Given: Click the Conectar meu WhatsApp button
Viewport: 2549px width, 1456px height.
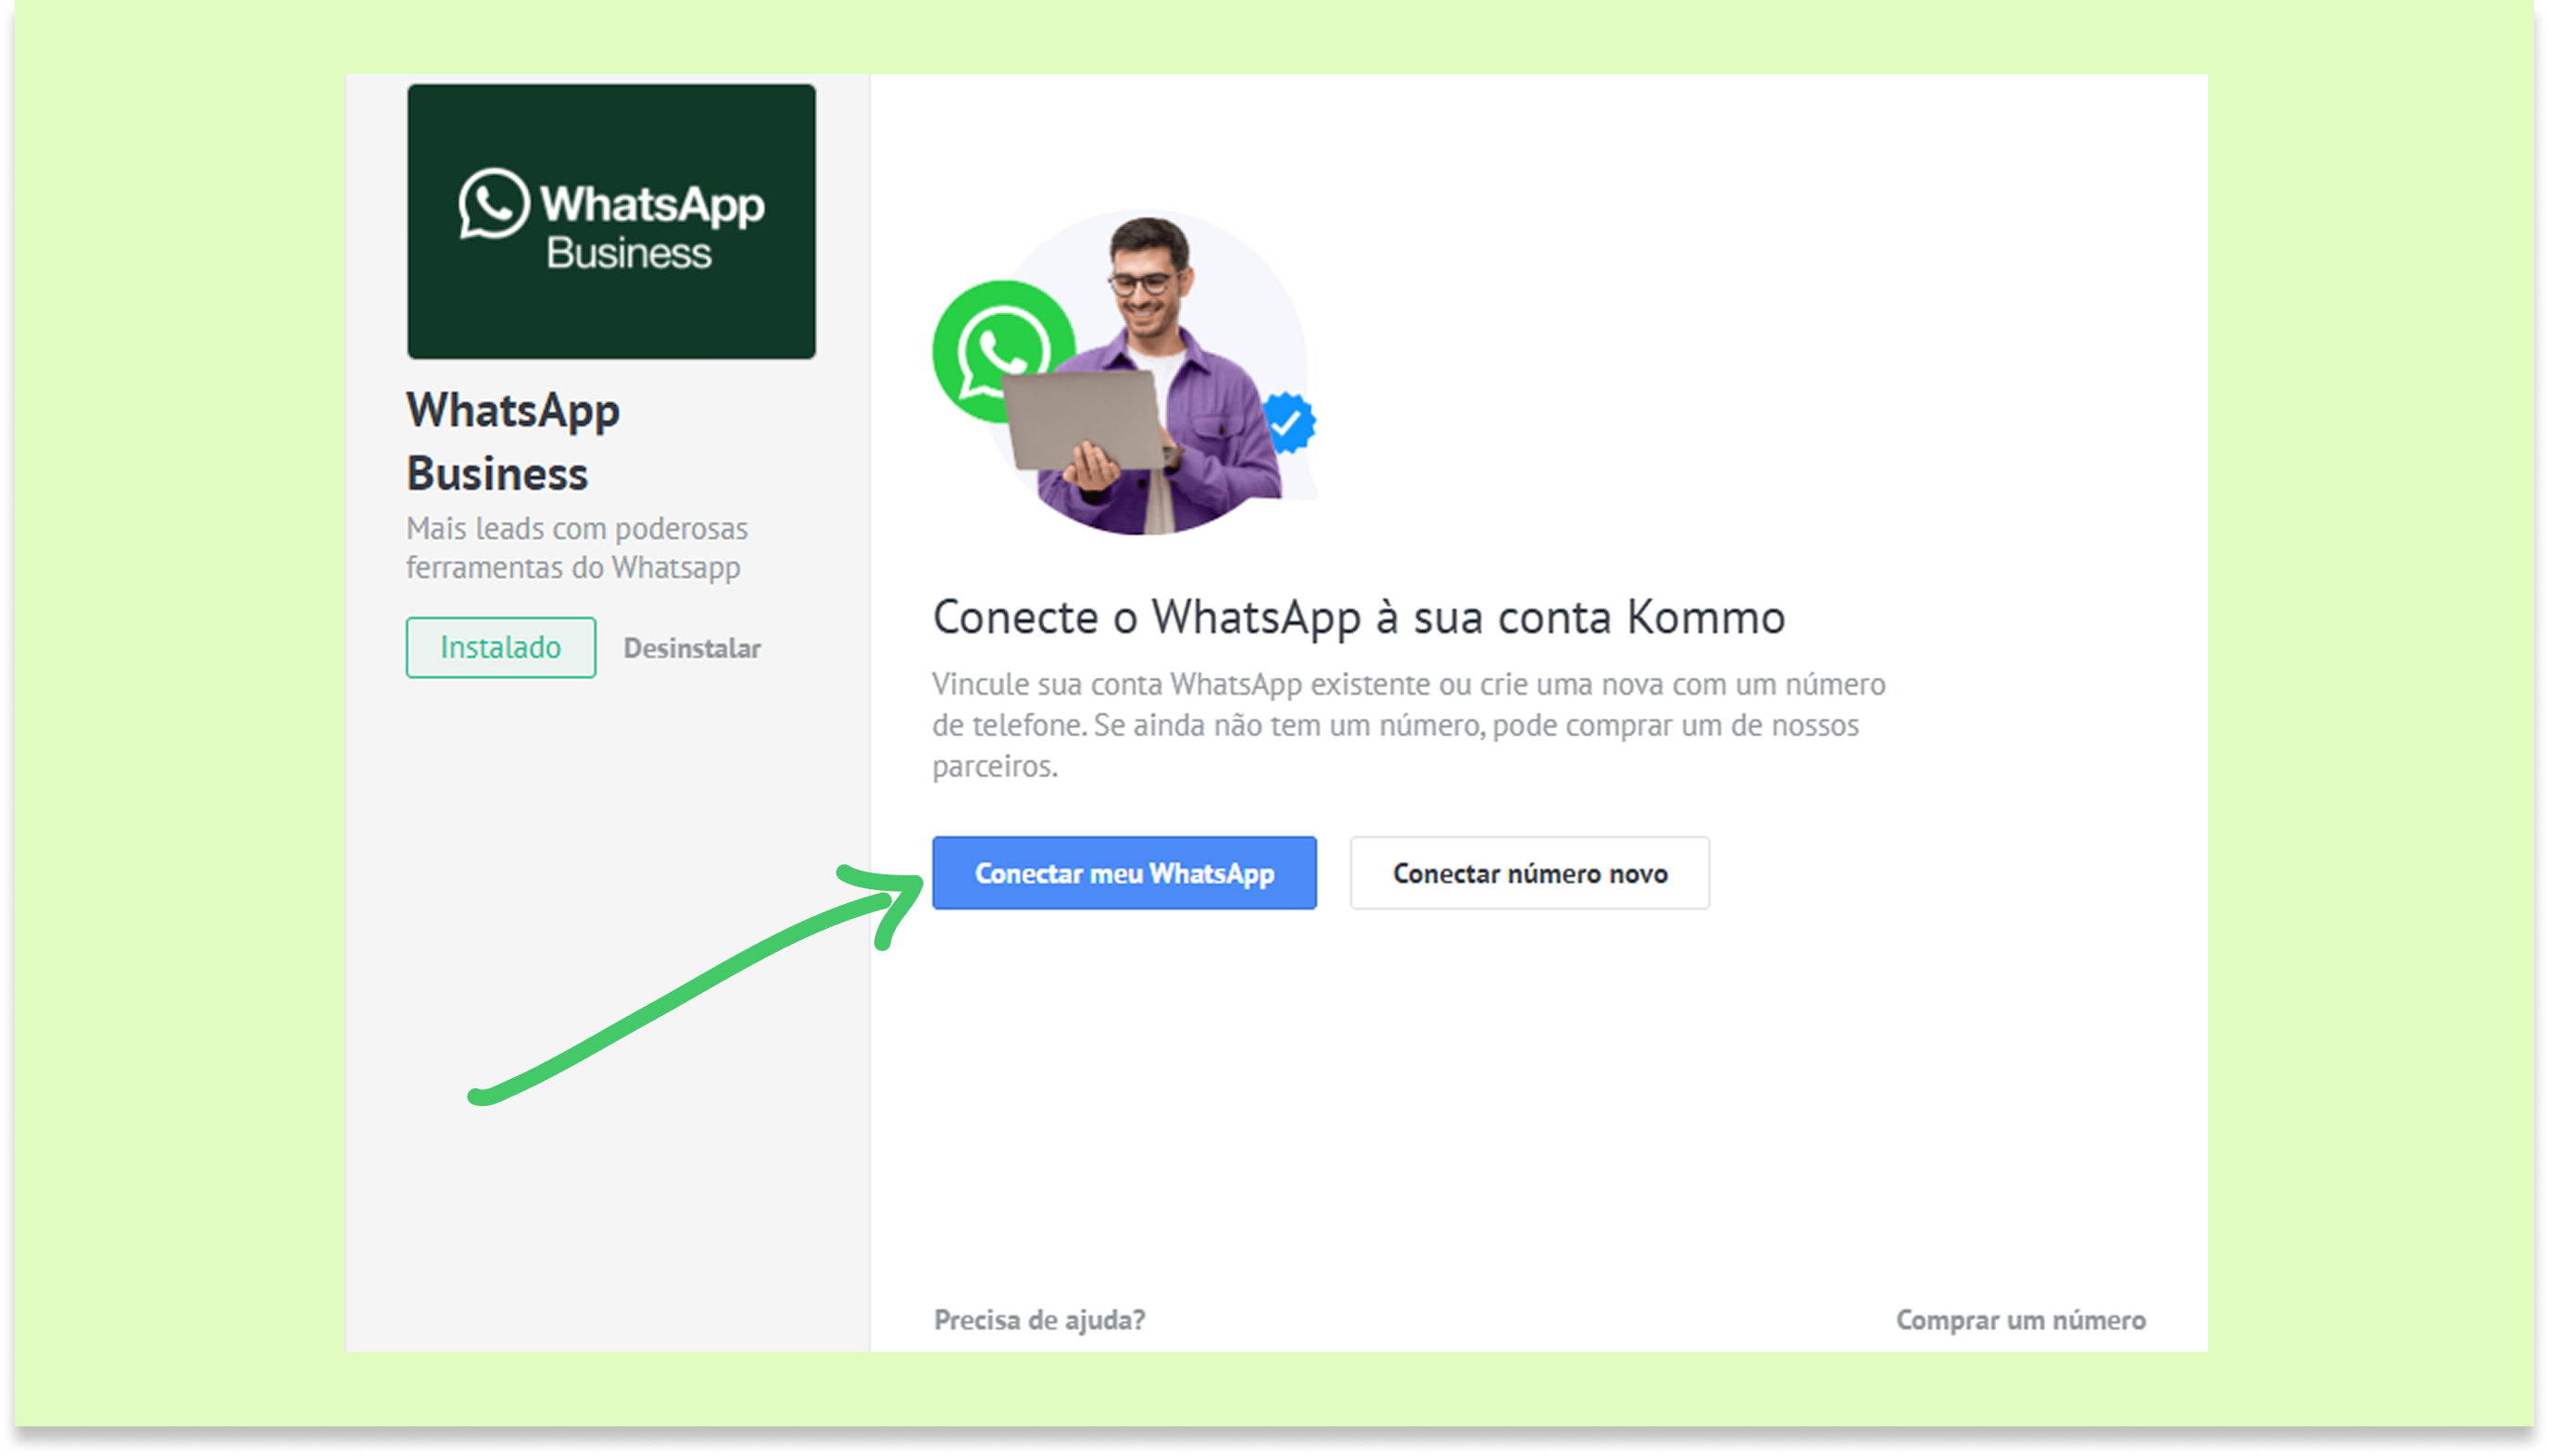Looking at the screenshot, I should click(x=1123, y=873).
